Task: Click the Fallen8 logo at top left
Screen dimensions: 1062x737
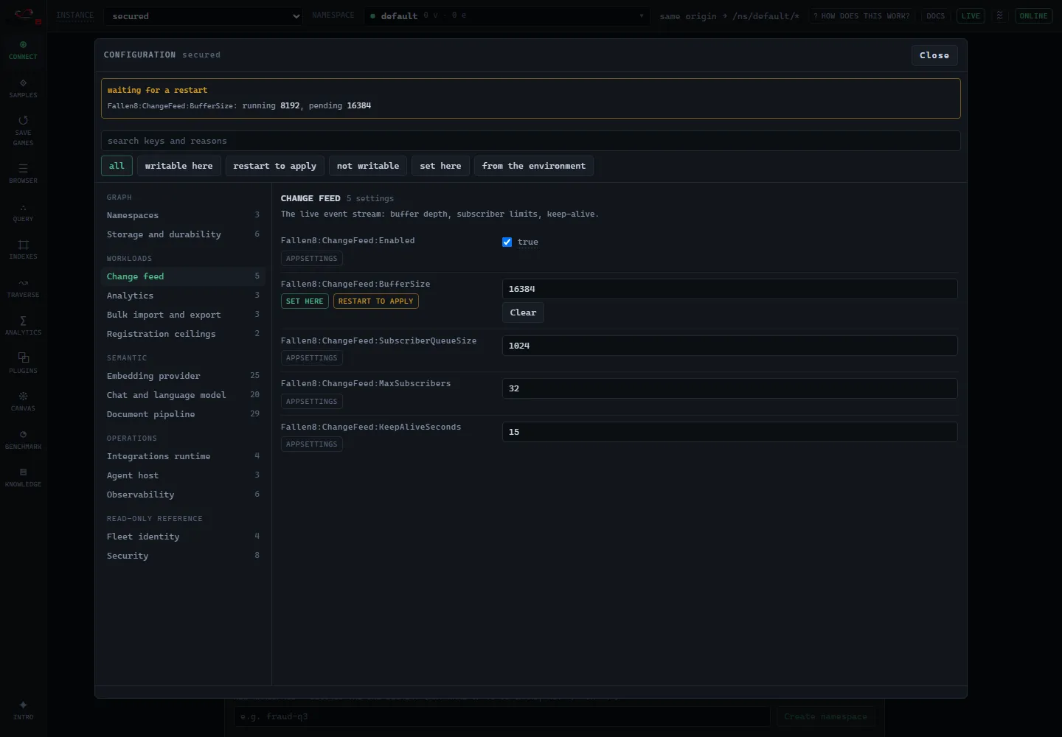Action: [x=26, y=15]
